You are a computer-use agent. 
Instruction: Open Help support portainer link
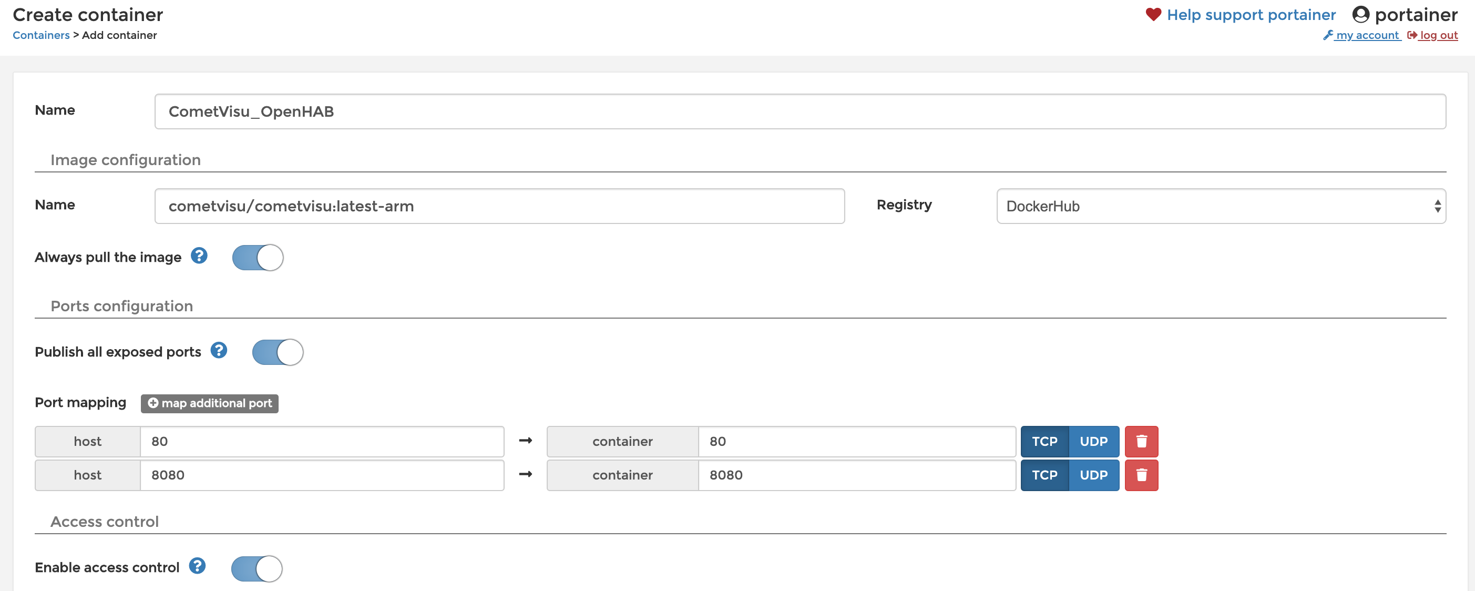click(x=1251, y=15)
